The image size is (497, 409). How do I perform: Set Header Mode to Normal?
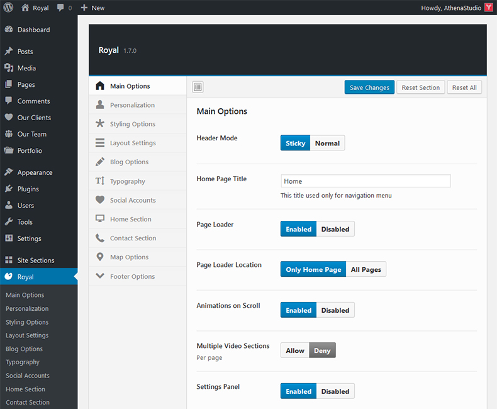(x=327, y=143)
